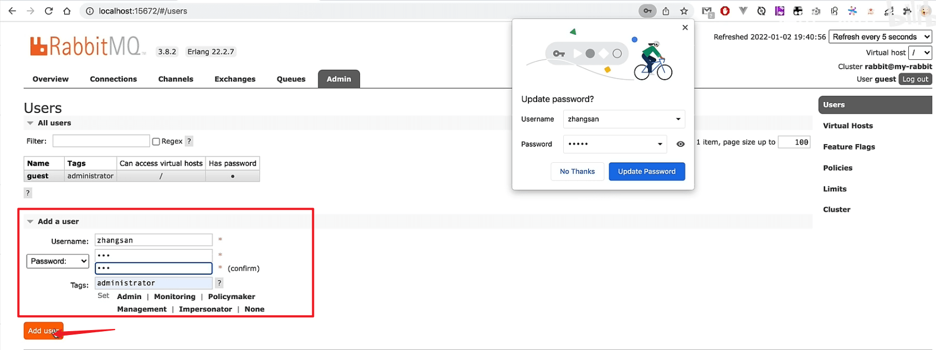Focus the users Filter input
This screenshot has width=936, height=350.
coord(101,141)
